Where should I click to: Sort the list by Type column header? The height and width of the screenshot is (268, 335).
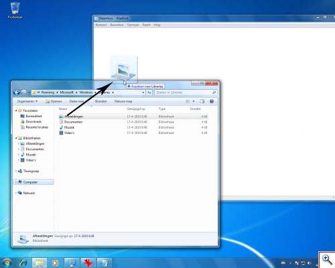pyautogui.click(x=162, y=109)
